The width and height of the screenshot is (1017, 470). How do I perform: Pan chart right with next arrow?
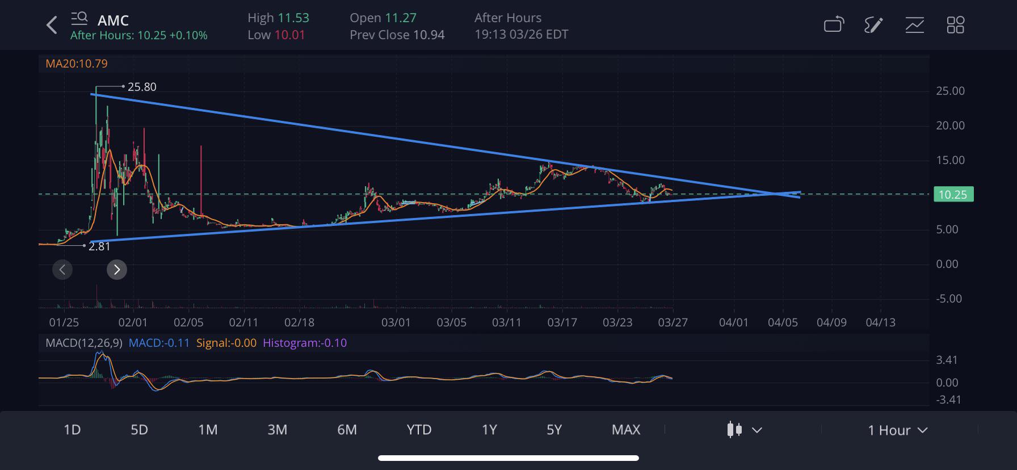(117, 270)
